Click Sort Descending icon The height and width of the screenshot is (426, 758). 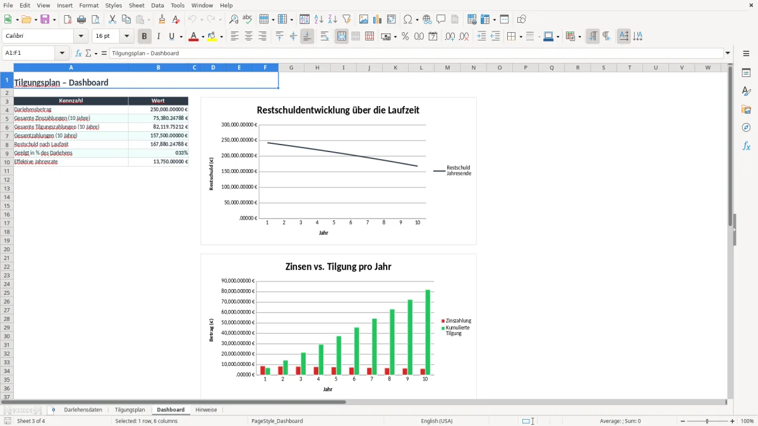(x=333, y=20)
